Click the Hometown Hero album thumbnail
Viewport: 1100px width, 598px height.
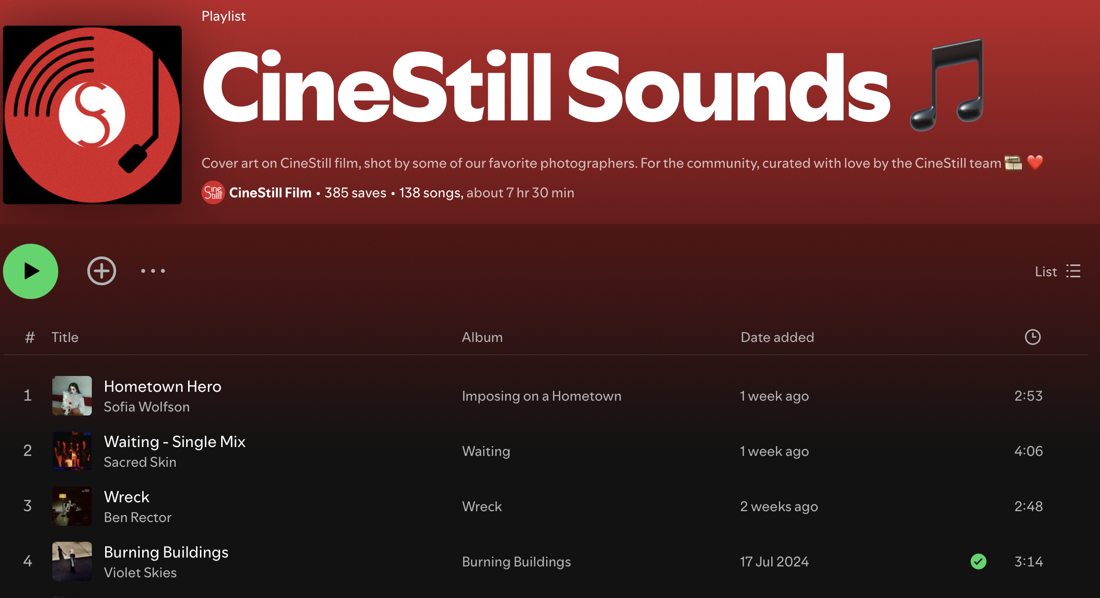pos(72,396)
